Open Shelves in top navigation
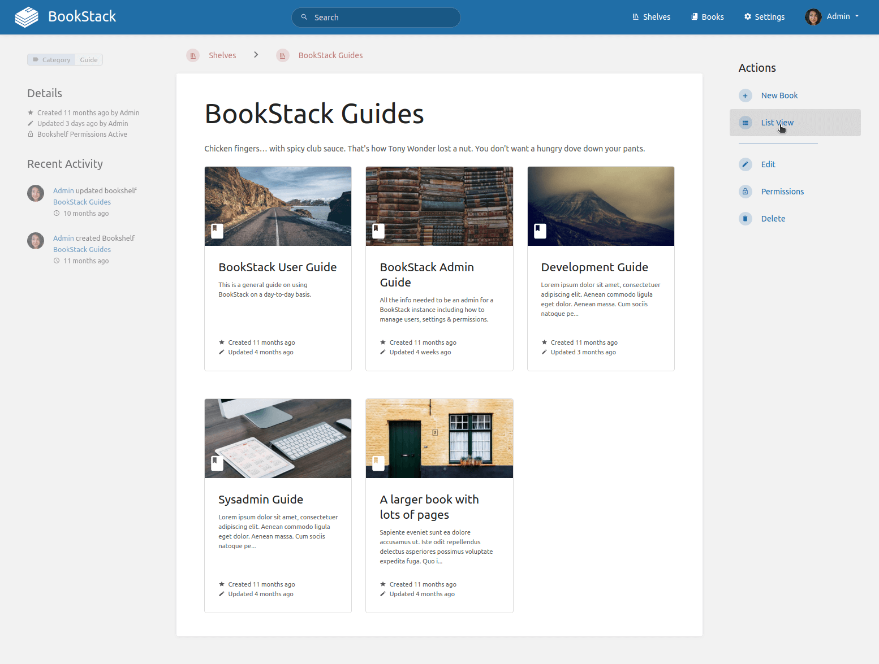 651,17
